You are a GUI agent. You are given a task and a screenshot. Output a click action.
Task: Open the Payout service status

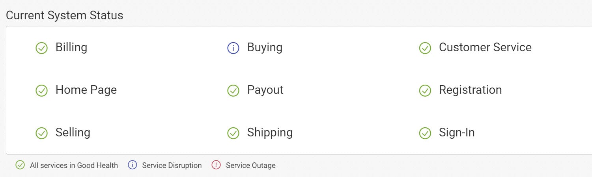265,90
